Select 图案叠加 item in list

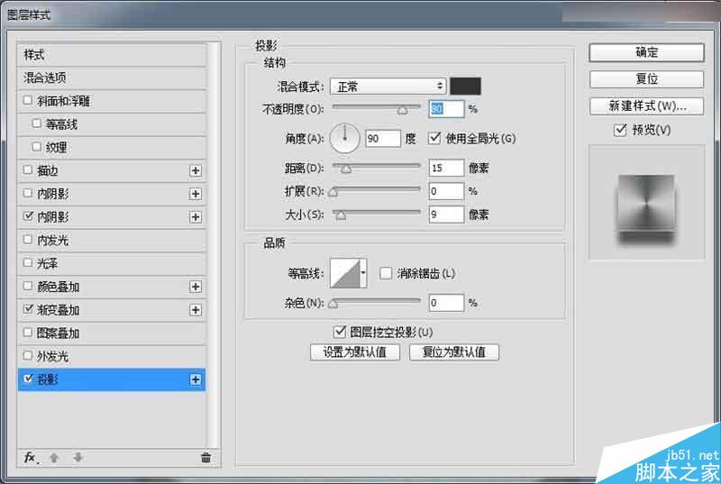[x=111, y=333]
